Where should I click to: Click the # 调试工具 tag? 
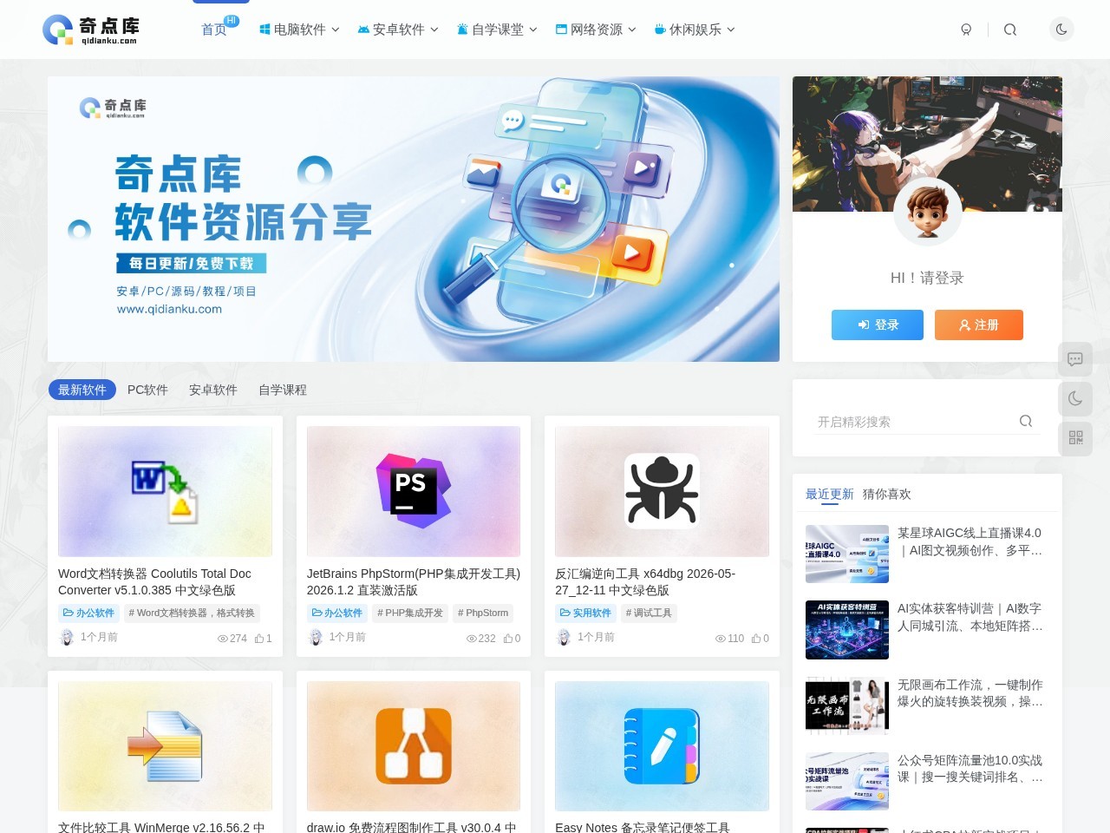click(x=649, y=613)
